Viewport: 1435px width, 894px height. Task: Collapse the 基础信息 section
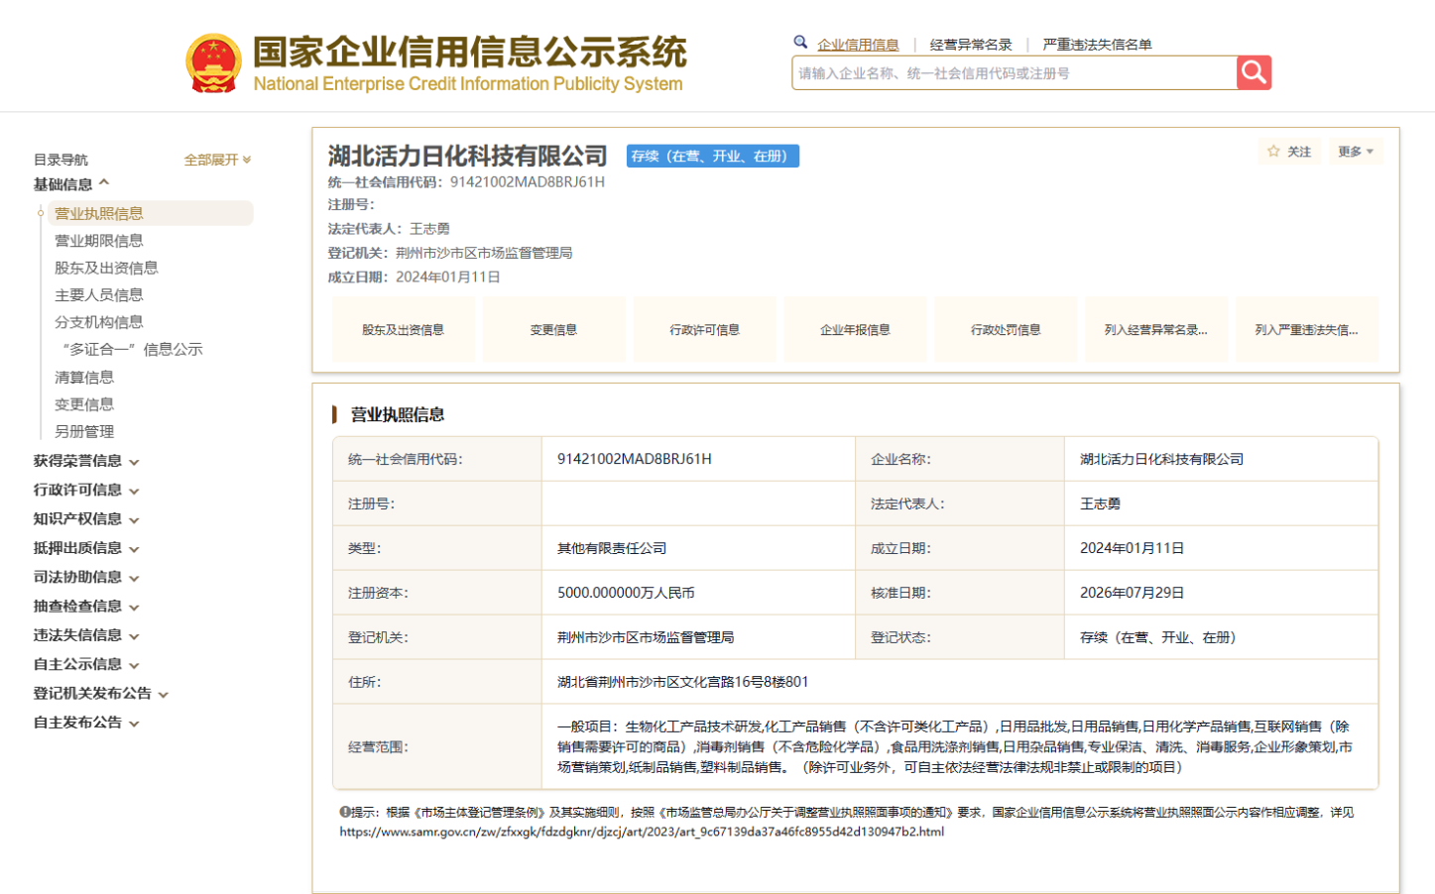coord(71,184)
